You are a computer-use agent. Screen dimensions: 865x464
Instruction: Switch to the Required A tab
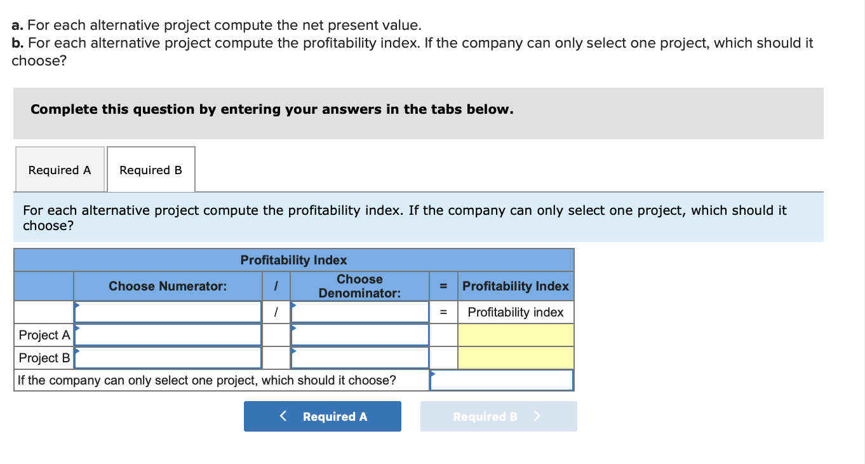pyautogui.click(x=59, y=170)
